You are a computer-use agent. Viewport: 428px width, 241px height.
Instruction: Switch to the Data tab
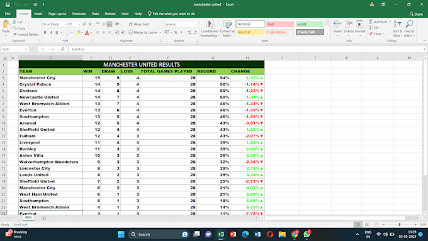coord(95,14)
